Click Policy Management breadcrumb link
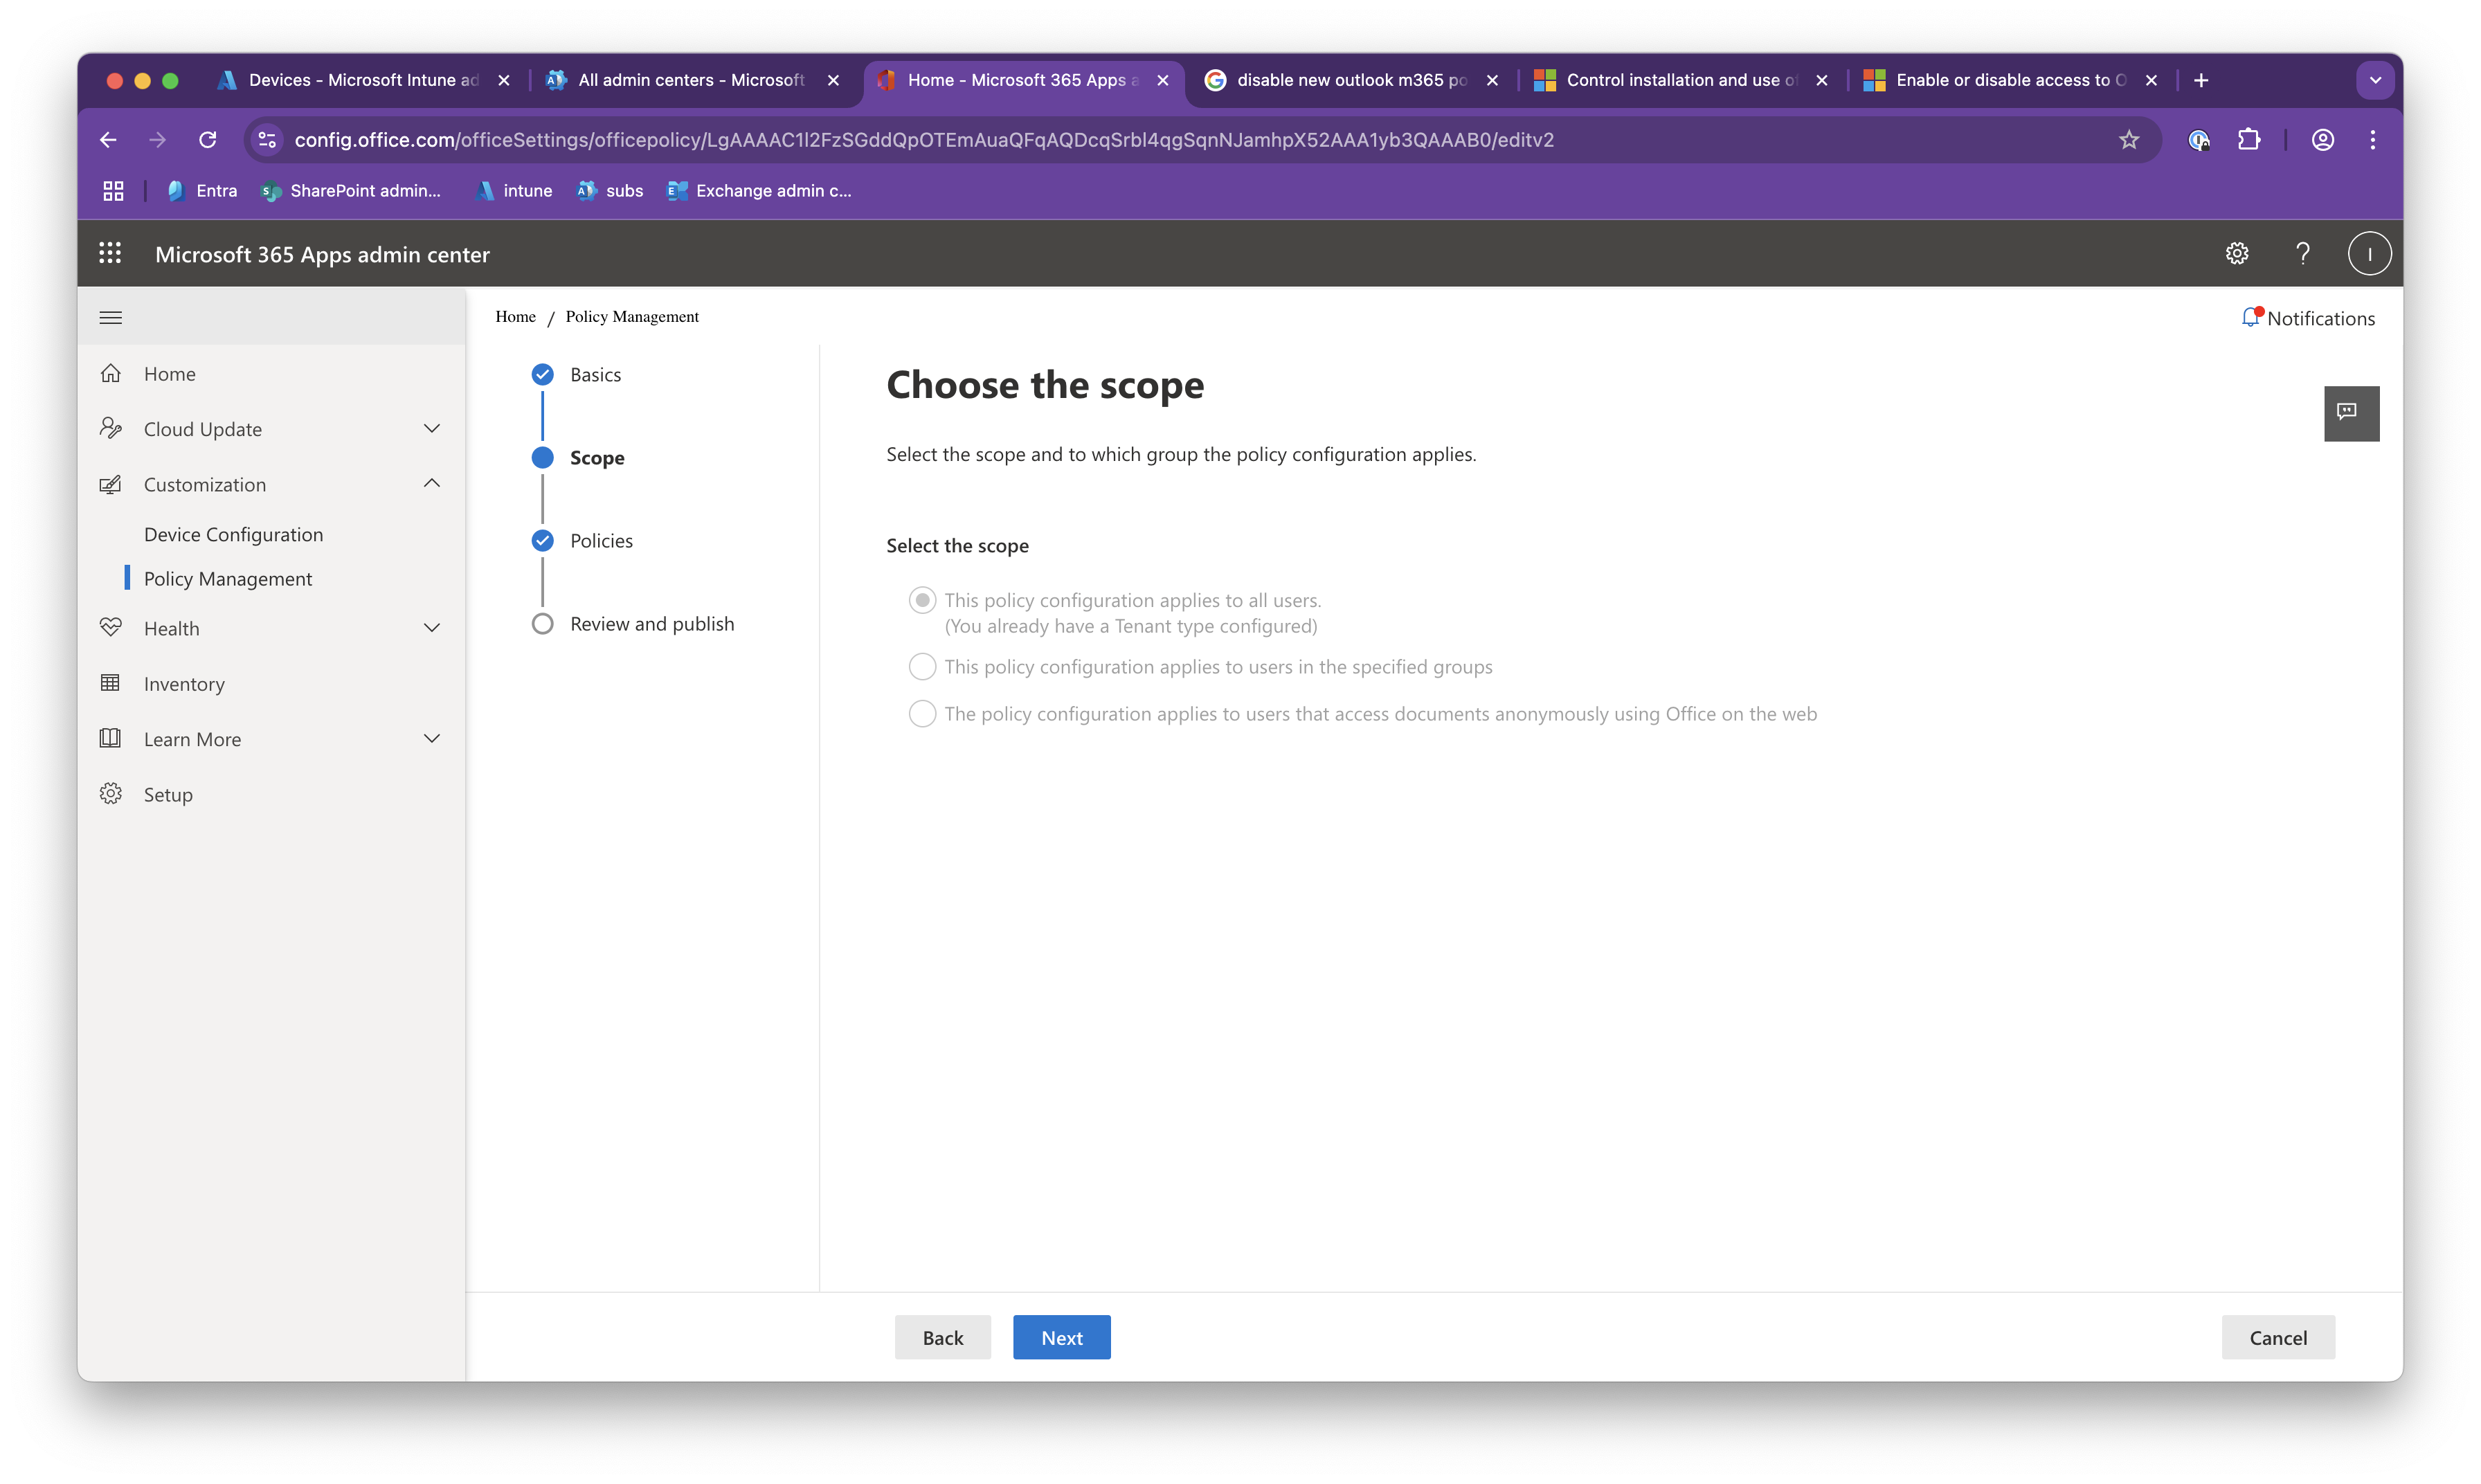The height and width of the screenshot is (1484, 2481). (632, 316)
